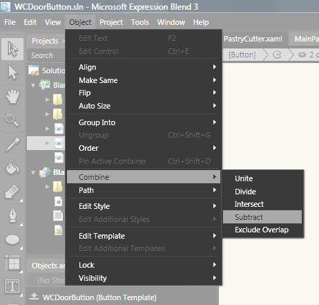The width and height of the screenshot is (319, 305).
Task: Choose Intersect from Combine submenu
Action: coord(262,204)
